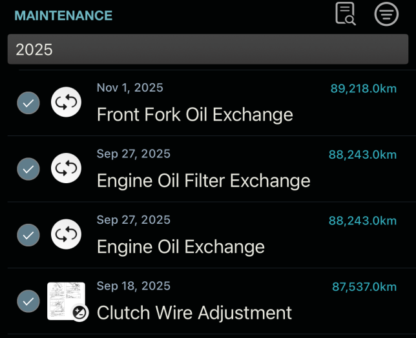Click the Nov 1, 2025 date label
416x338 pixels.
coord(130,88)
